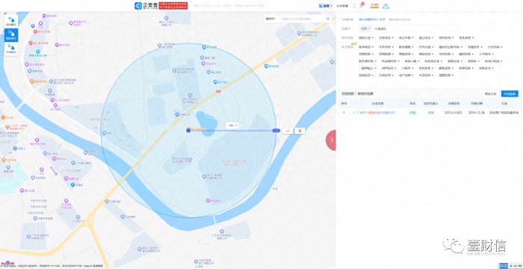
Task: Click the red bus stop marker on road
Action: pyautogui.click(x=218, y=91)
